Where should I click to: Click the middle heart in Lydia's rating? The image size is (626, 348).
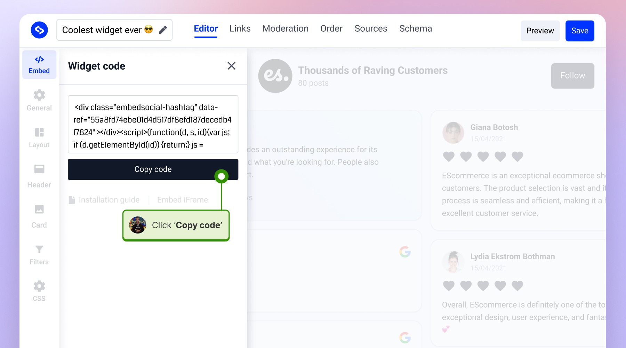pyautogui.click(x=483, y=286)
